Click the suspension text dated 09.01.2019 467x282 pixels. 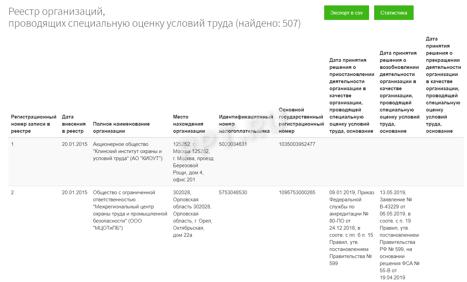tap(352, 228)
